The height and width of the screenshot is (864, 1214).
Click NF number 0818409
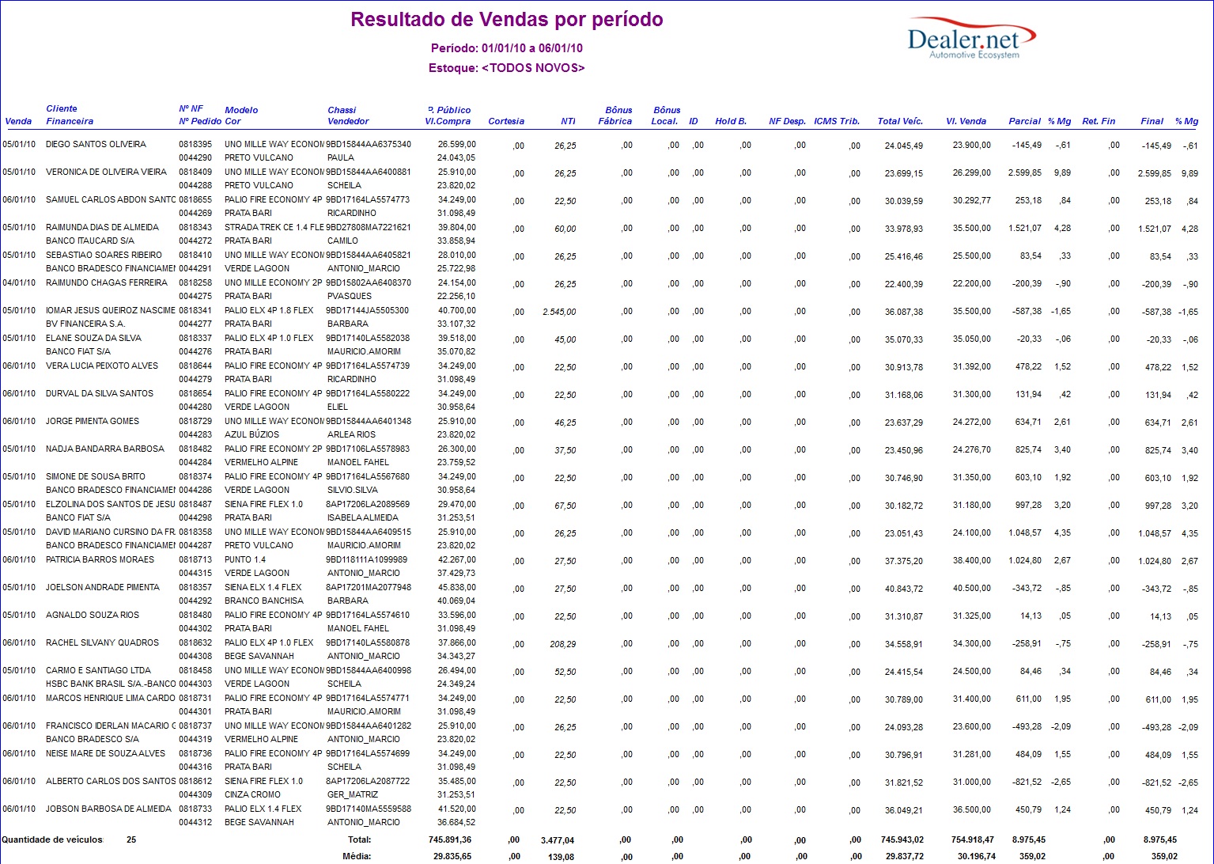click(195, 172)
